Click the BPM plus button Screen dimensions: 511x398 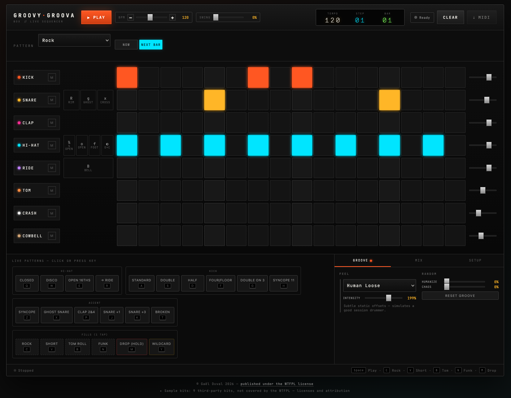[172, 17]
